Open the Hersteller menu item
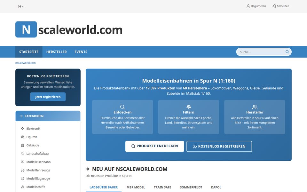This screenshot has width=307, height=192. pos(56,52)
